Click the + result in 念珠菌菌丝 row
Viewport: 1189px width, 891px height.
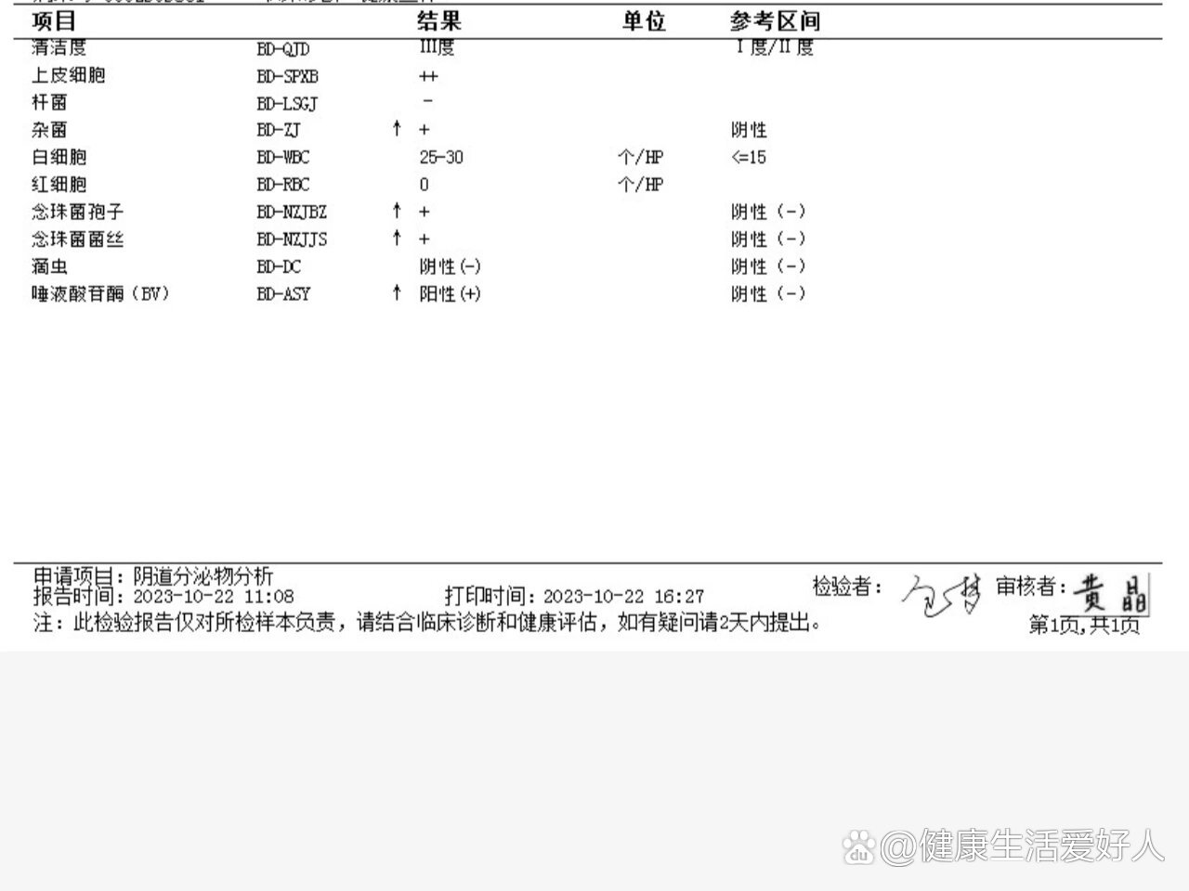coord(425,239)
